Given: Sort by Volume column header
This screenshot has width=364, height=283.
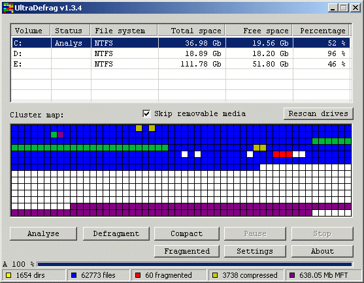Looking at the screenshot, I should [x=31, y=31].
